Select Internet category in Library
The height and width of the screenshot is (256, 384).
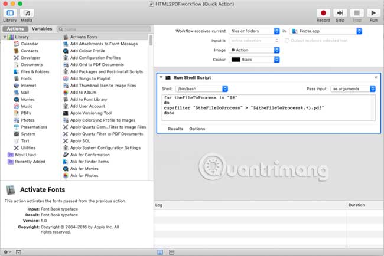(x=28, y=86)
